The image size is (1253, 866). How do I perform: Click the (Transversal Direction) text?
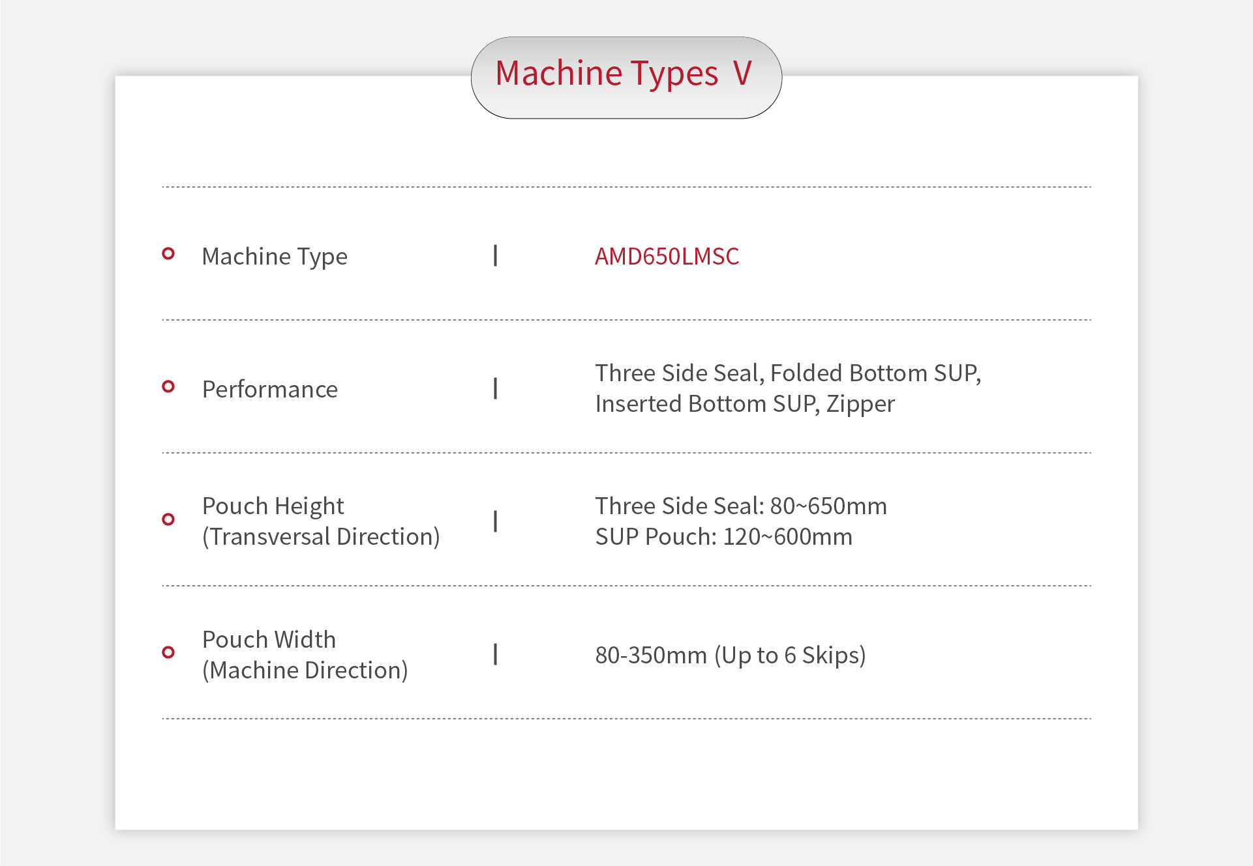coord(321,537)
